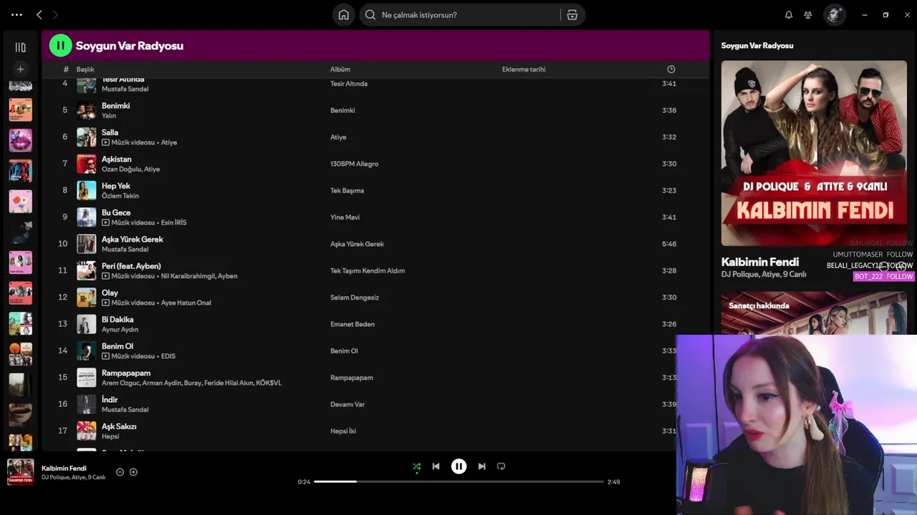The image size is (917, 515).
Task: Open artist Atiye under Salla
Action: [168, 142]
